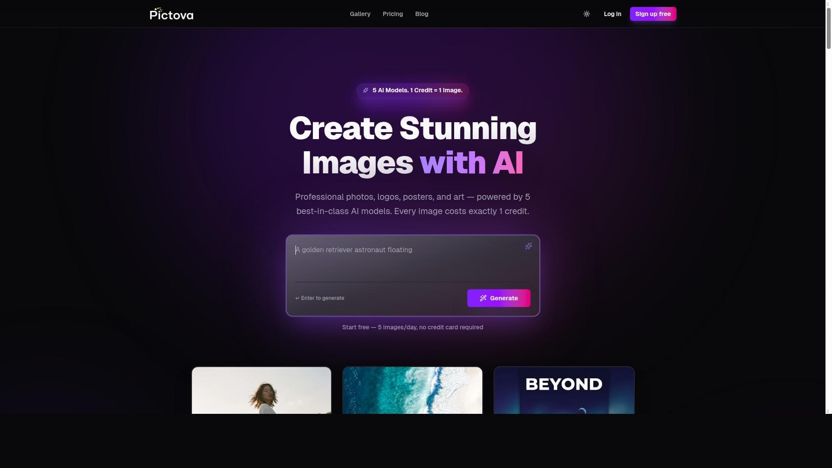Click the enter-key arrow icon hint
The width and height of the screenshot is (832, 468).
(x=297, y=298)
